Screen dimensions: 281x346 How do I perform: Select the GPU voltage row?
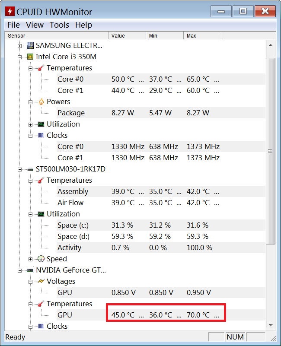pos(161,292)
